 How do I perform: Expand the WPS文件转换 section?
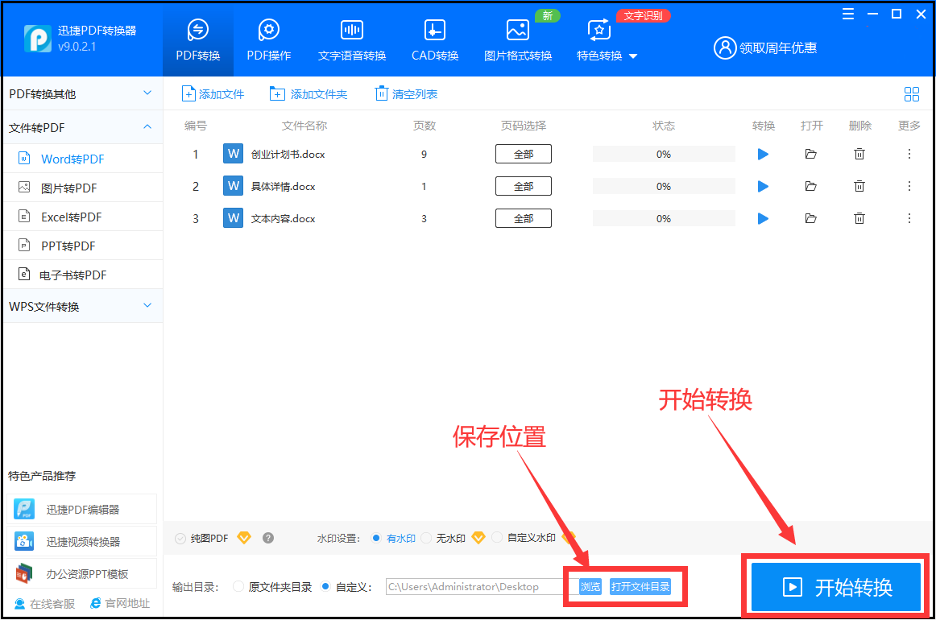coord(81,306)
